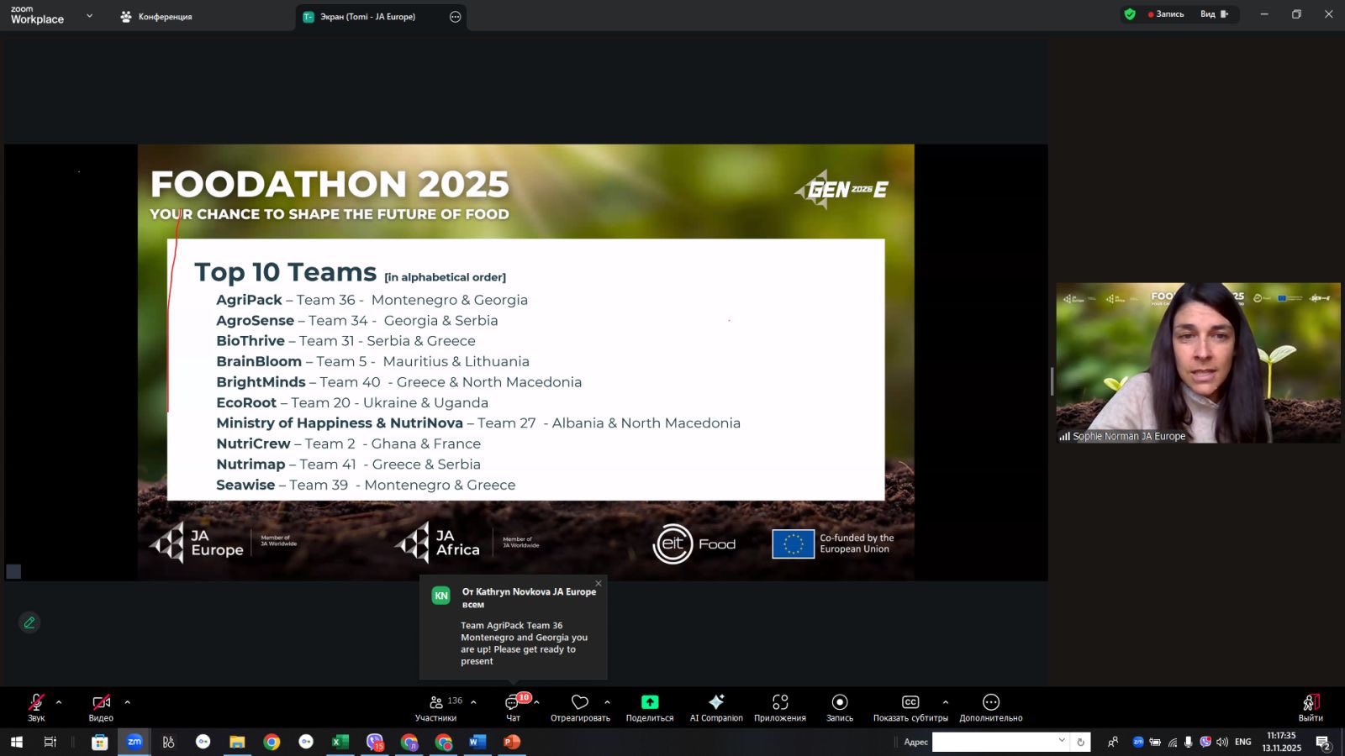Open the People icon in system tray

1113,742
